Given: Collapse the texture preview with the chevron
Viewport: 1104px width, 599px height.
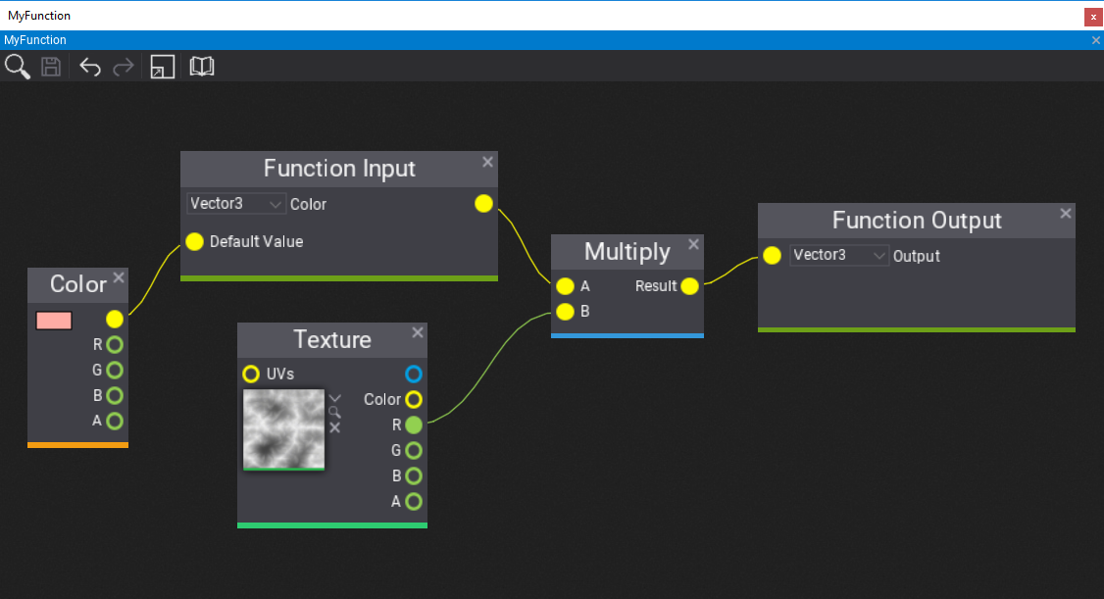Looking at the screenshot, I should point(334,397).
